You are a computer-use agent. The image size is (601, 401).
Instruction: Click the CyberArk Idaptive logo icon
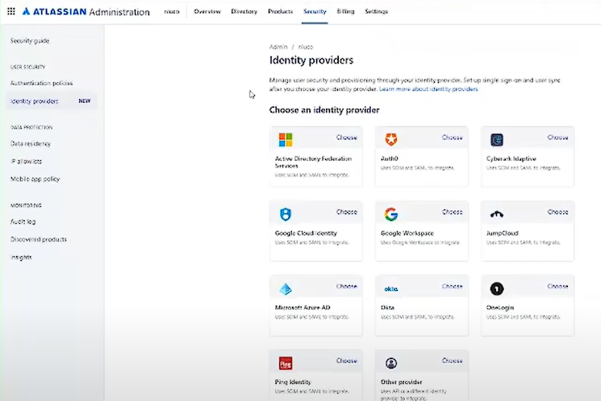(x=497, y=139)
